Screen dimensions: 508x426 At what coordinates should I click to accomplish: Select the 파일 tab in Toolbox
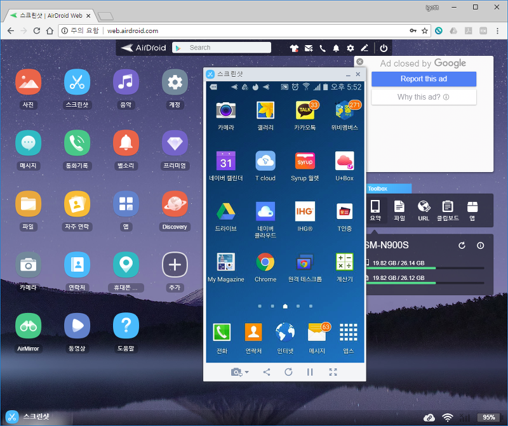[x=399, y=210]
